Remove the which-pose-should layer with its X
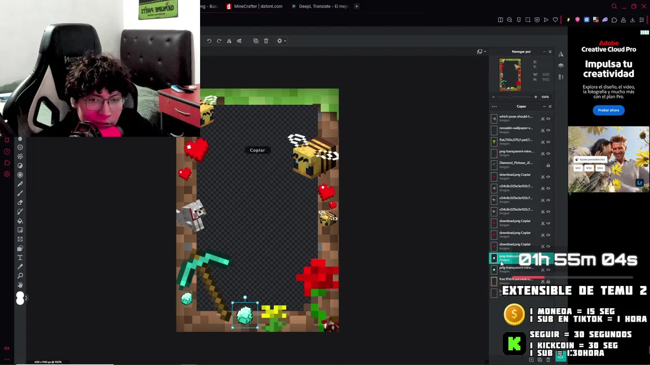Image resolution: width=650 pixels, height=365 pixels. [x=542, y=119]
